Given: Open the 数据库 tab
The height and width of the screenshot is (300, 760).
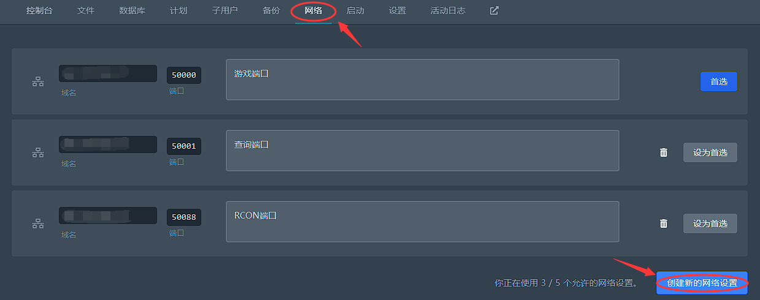Looking at the screenshot, I should click(x=132, y=11).
